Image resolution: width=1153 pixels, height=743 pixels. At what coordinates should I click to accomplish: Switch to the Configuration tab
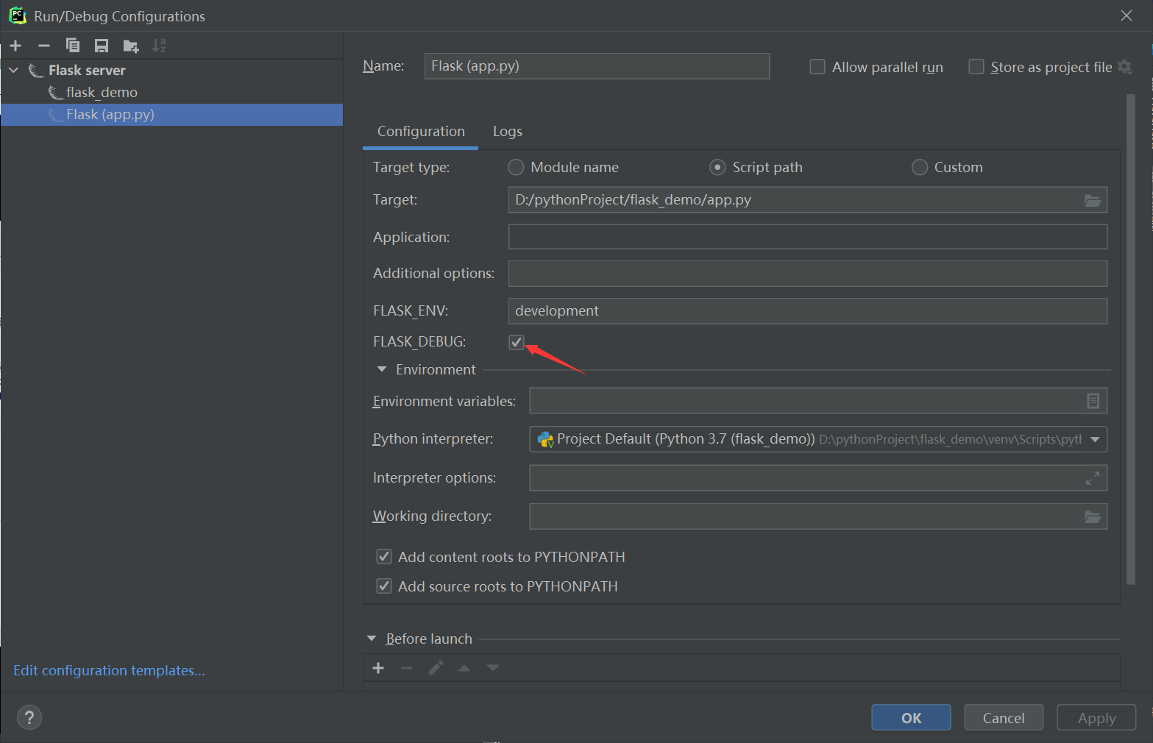pyautogui.click(x=421, y=131)
